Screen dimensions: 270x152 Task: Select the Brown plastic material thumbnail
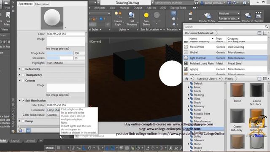[237, 90]
